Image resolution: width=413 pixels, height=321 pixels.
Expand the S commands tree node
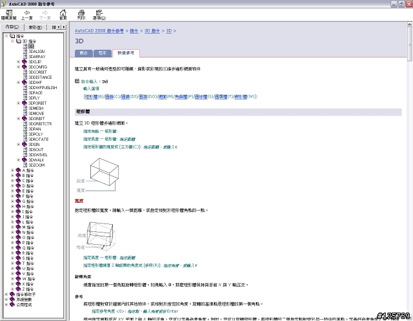coord(12,258)
